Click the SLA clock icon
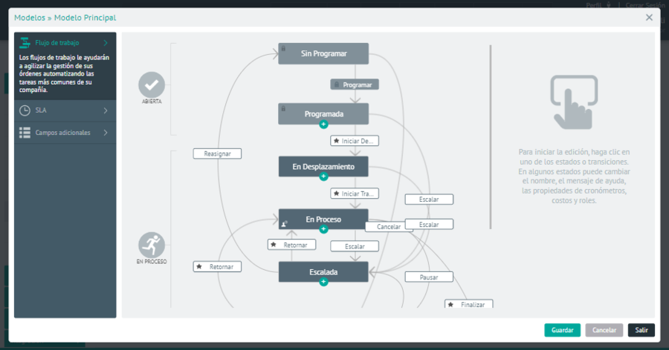Screen dimensions: 669x350 pos(25,110)
